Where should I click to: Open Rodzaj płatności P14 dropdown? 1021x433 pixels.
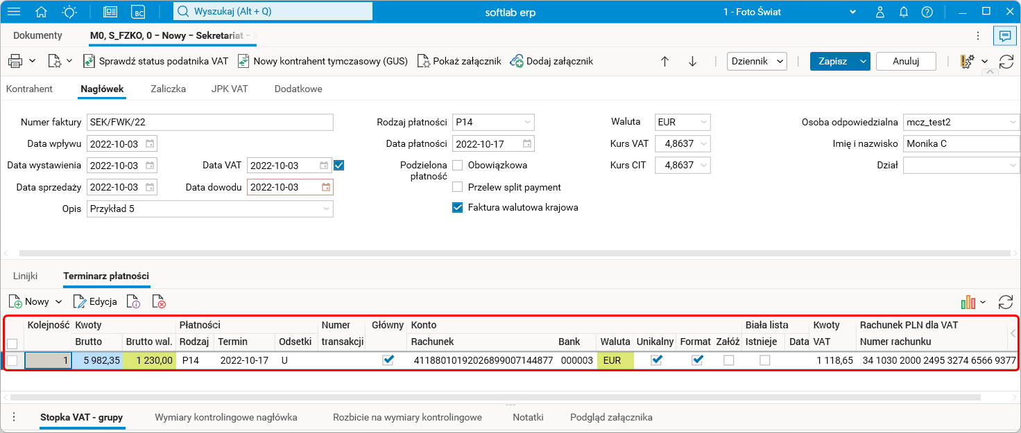click(528, 122)
